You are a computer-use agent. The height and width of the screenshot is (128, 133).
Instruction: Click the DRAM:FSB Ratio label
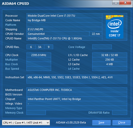tap(99, 113)
